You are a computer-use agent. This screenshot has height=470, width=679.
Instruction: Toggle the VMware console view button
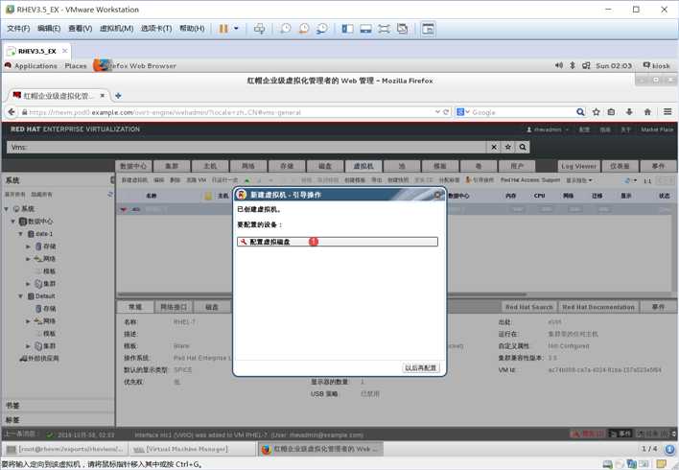[428, 29]
